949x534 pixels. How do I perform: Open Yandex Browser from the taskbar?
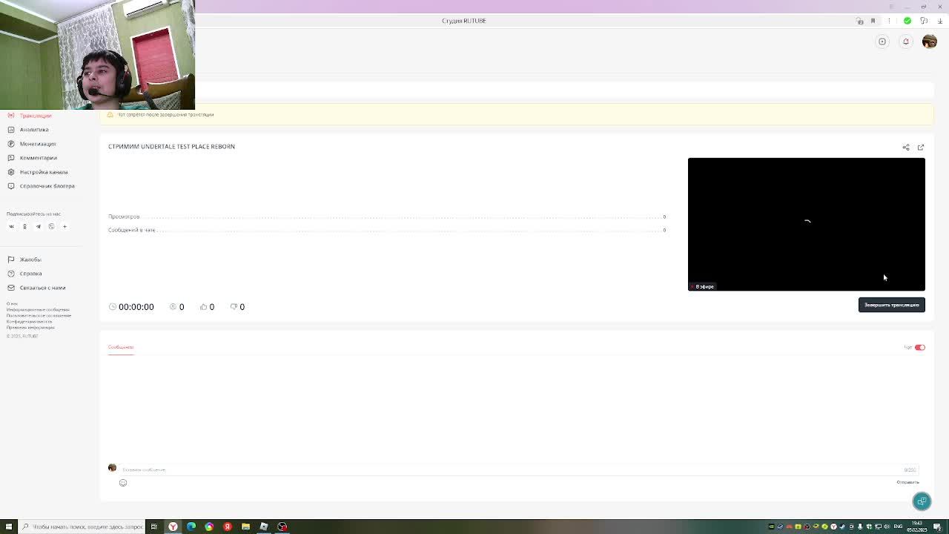[173, 527]
